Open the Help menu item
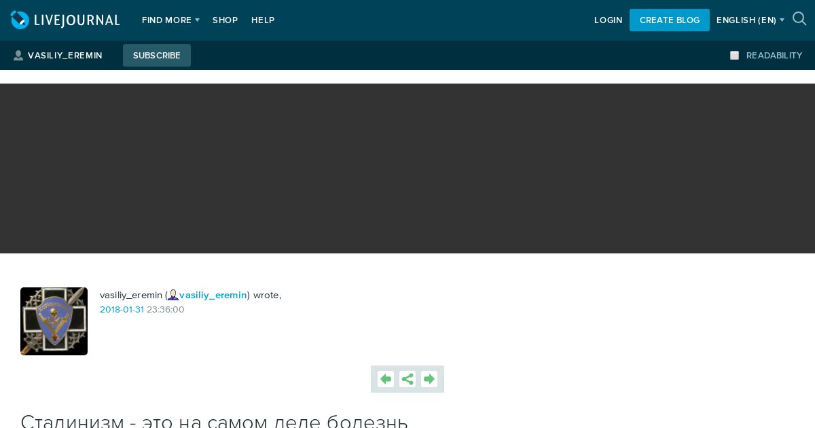The height and width of the screenshot is (428, 815). (263, 20)
